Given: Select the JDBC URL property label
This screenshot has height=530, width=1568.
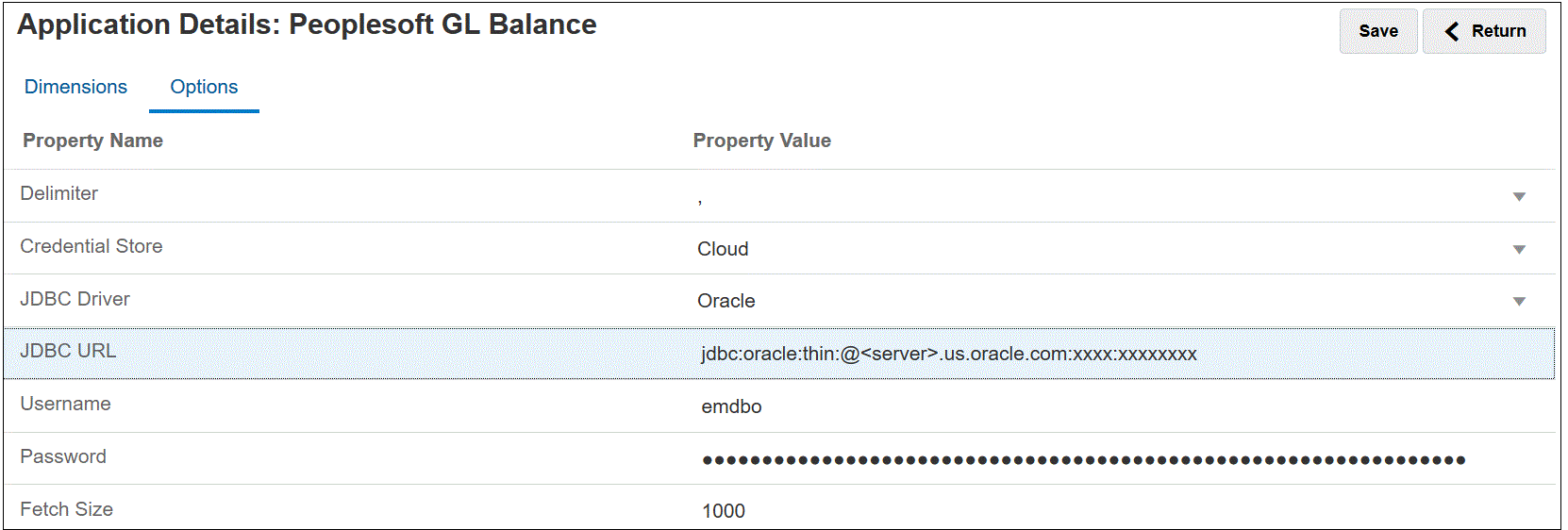Looking at the screenshot, I should [x=68, y=351].
